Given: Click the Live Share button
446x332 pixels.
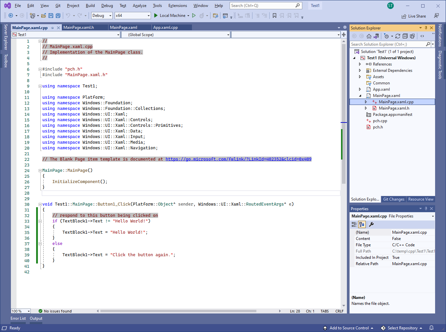Looking at the screenshot, I should [414, 16].
